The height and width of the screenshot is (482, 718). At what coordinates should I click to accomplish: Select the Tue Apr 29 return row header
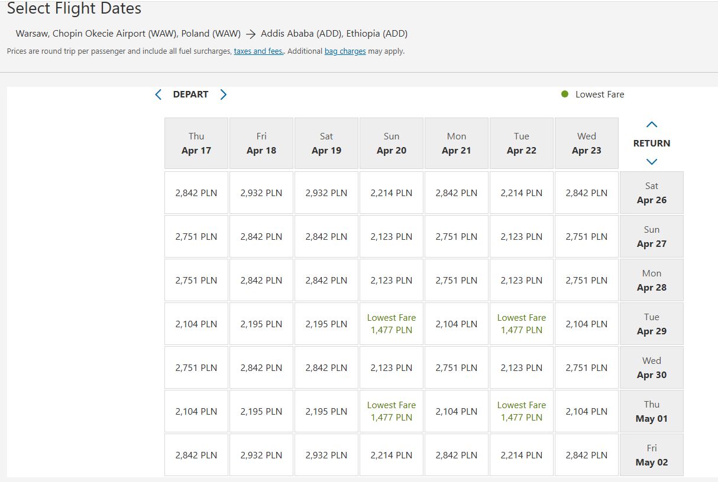[x=652, y=324]
